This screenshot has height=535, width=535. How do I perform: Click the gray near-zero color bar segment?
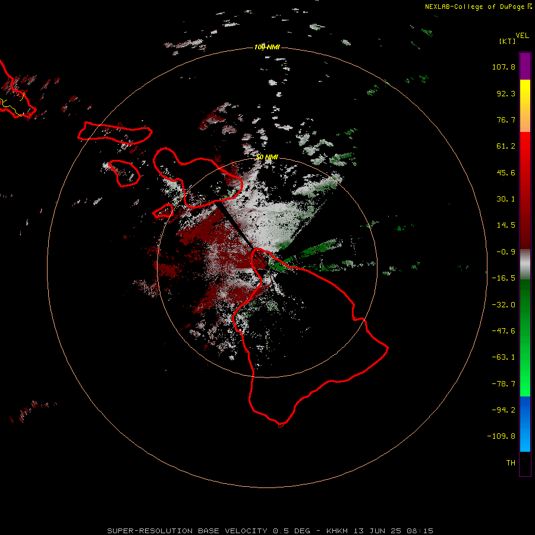tap(525, 265)
